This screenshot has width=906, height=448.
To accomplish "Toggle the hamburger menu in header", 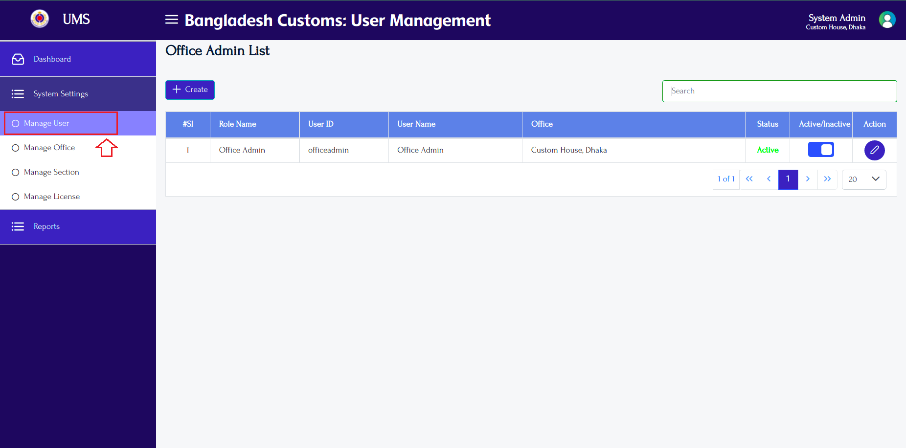I will 172,20.
